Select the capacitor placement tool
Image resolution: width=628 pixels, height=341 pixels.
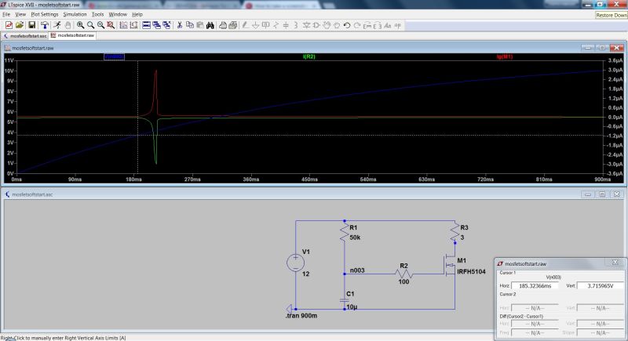[286, 25]
